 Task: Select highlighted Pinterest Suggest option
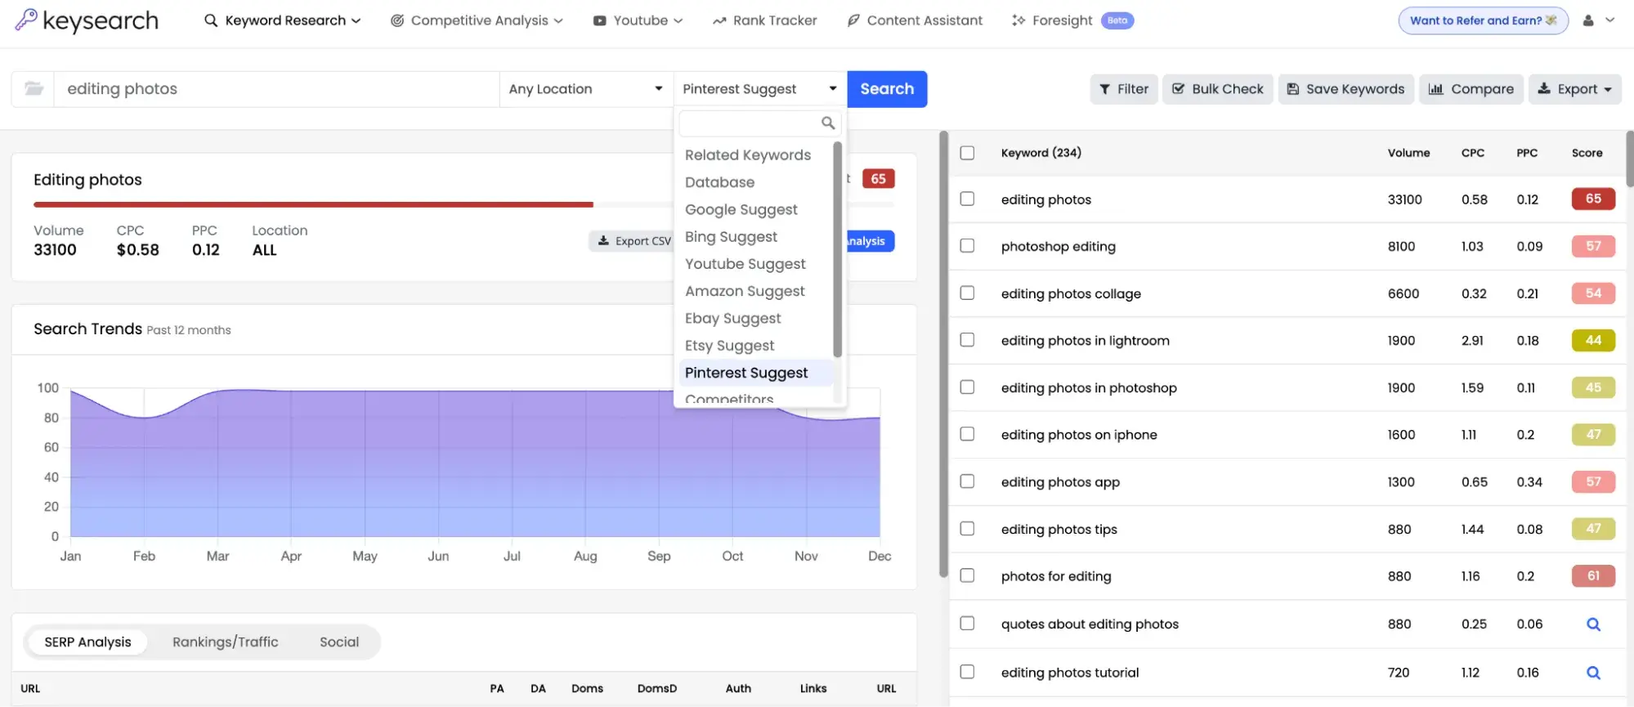pos(756,373)
